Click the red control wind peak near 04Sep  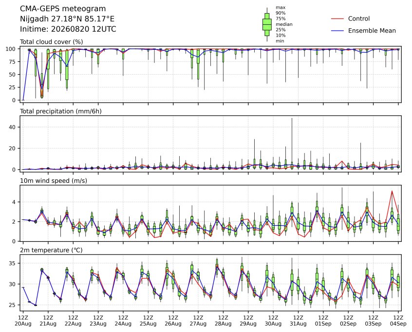[392, 191]
